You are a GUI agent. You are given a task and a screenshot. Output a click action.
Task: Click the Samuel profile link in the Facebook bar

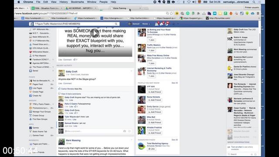pyautogui.click(x=134, y=24)
